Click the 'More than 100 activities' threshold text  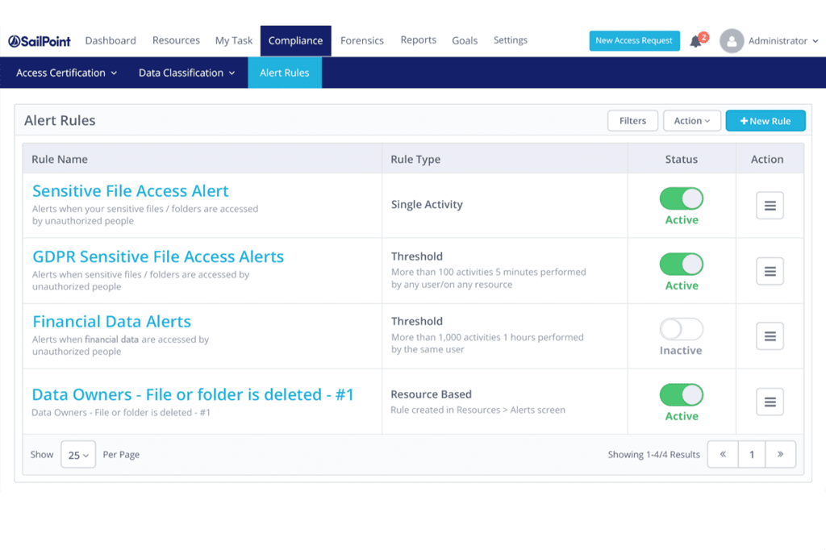tap(488, 278)
